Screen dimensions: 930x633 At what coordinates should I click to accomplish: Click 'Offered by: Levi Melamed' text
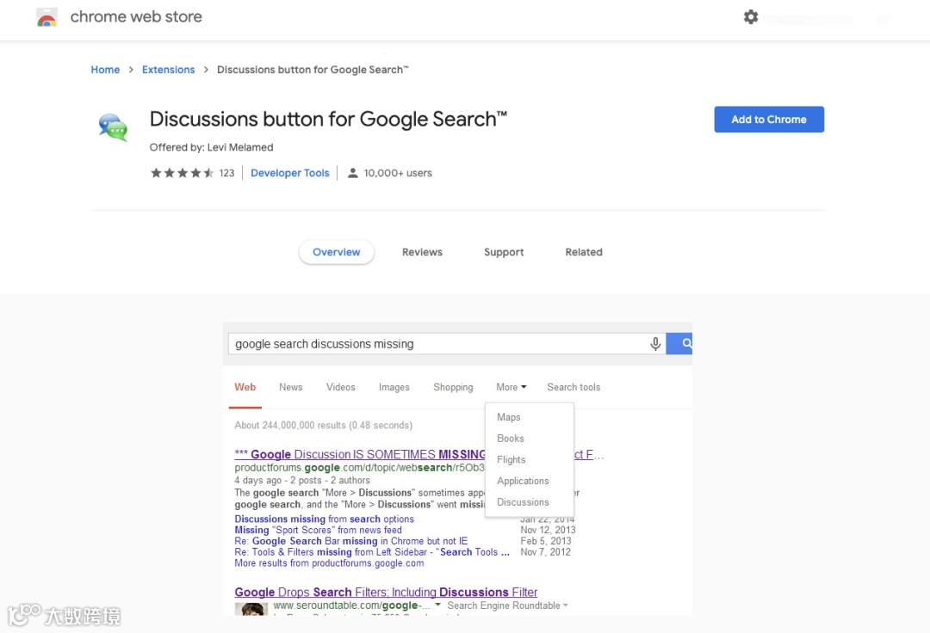(x=211, y=147)
